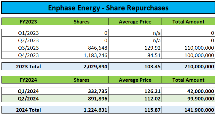
Task: Select the Q1/2024 row label
Action: pos(28,91)
